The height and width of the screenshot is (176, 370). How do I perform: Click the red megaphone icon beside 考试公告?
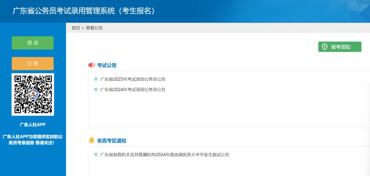coord(92,65)
